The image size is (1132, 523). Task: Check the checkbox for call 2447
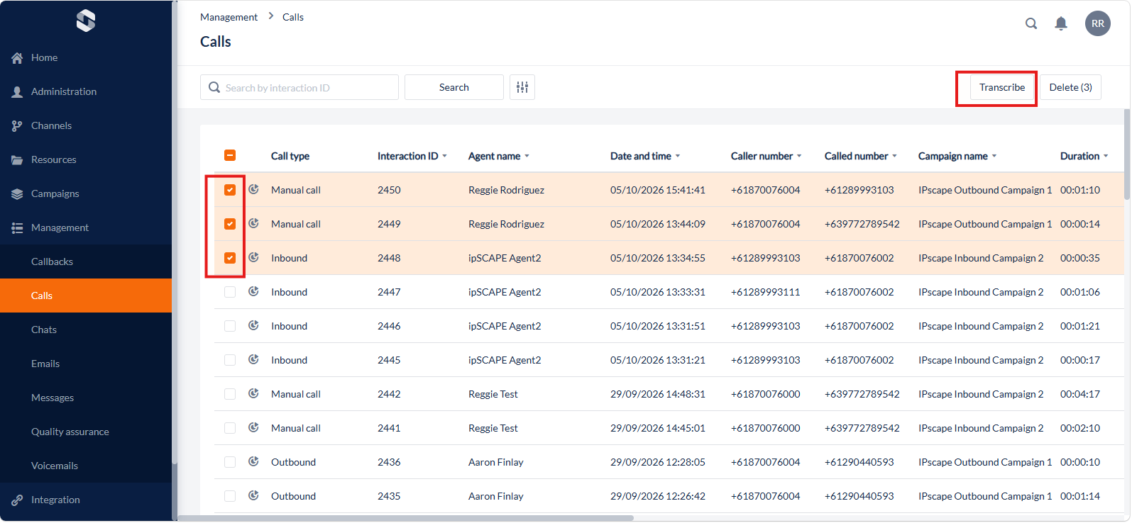(x=230, y=292)
